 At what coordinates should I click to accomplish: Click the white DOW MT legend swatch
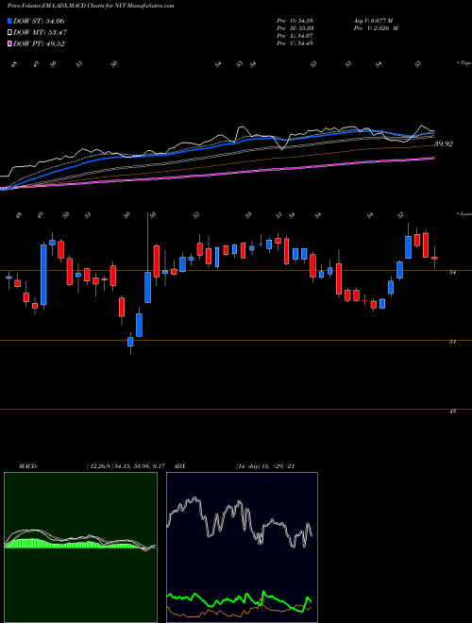click(10, 33)
